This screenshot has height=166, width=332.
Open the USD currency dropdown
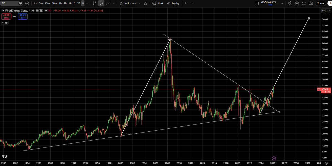pyautogui.click(x=326, y=11)
